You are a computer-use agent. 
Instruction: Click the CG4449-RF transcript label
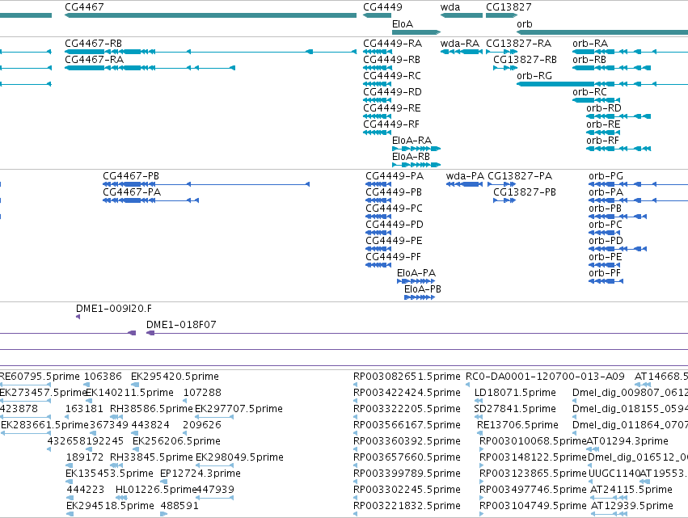coord(391,124)
